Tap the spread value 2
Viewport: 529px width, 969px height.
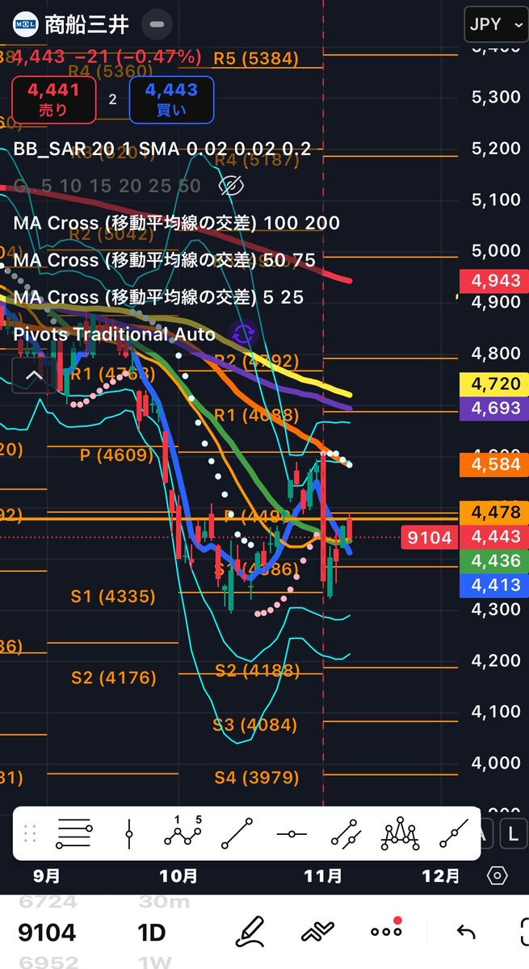(x=112, y=99)
